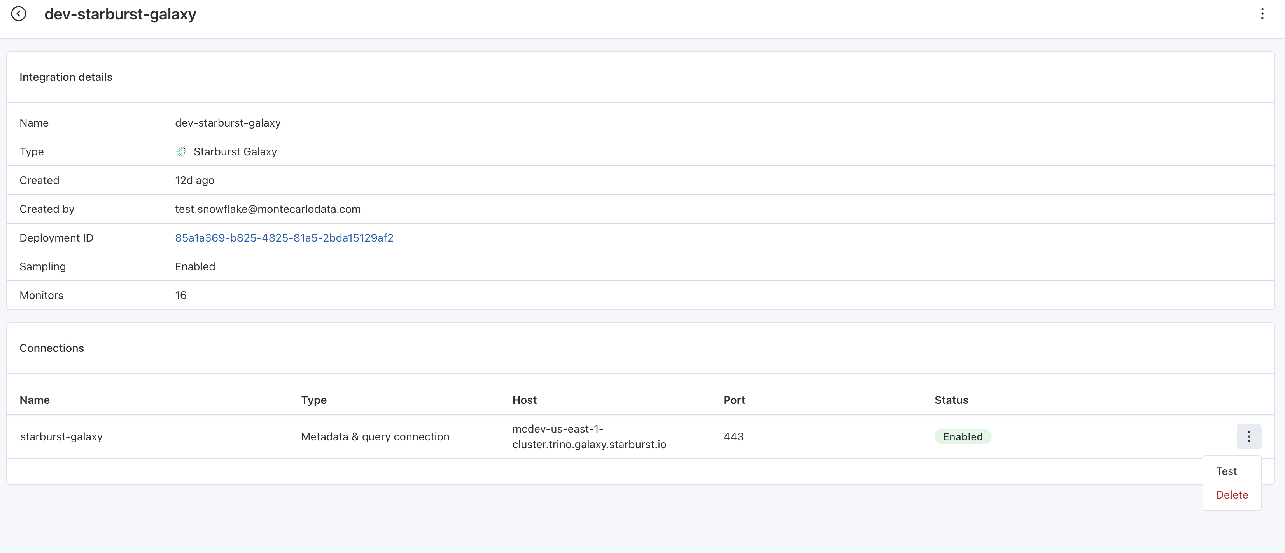The height and width of the screenshot is (553, 1285).
Task: Click the Connections section heading
Action: [51, 348]
